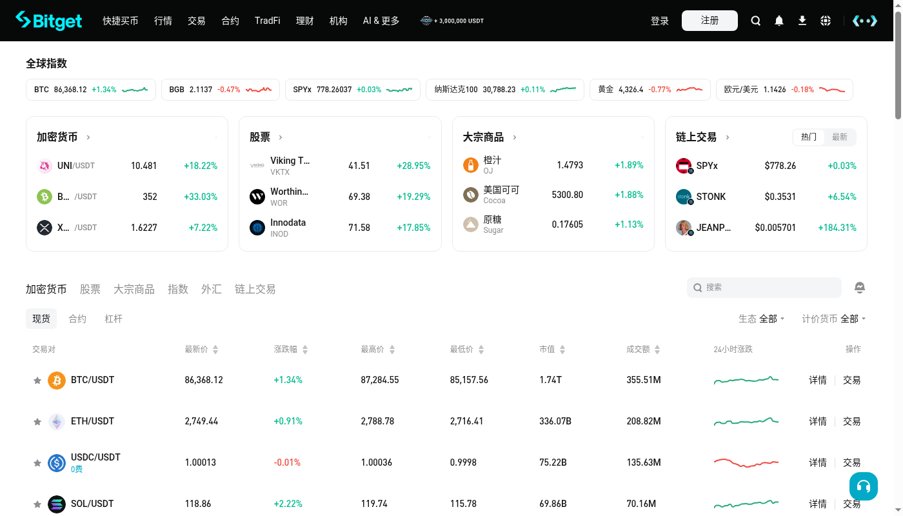Click the Worthington WOR stock logo
The image size is (903, 516).
coord(257,197)
